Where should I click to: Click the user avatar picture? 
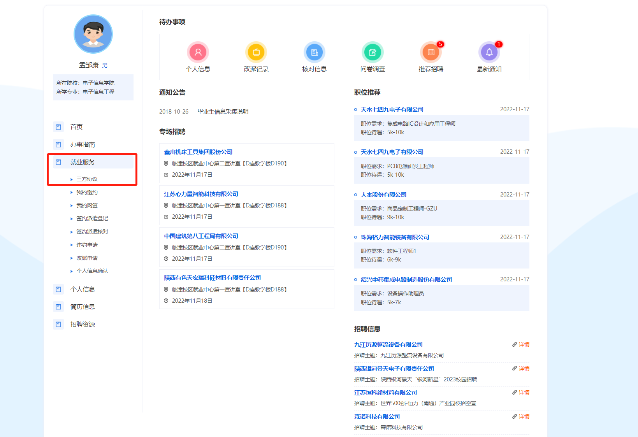(93, 34)
